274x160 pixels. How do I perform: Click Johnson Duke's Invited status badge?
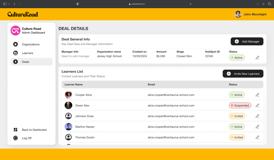point(237,116)
